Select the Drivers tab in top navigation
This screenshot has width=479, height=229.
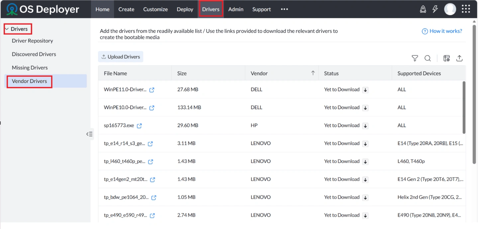pos(211,9)
